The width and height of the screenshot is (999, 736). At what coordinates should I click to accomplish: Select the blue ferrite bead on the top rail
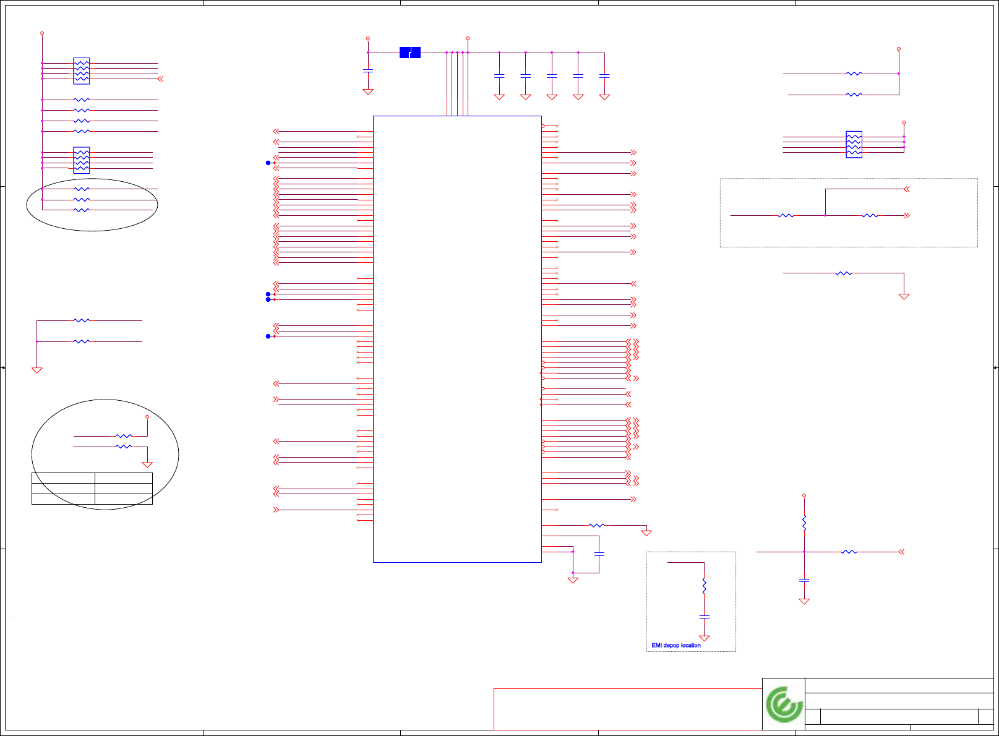[x=410, y=53]
